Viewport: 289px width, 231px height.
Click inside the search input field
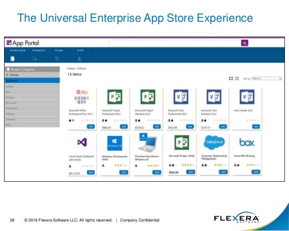[175, 43]
